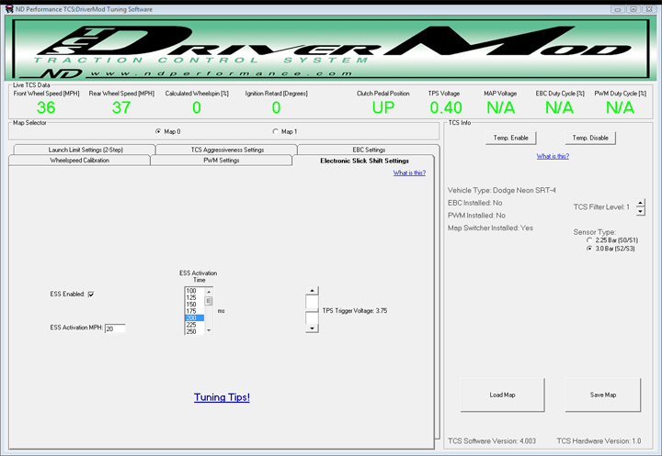662x456 pixels.
Task: Click the Rear Wheel Speed value 37
Action: pyautogui.click(x=121, y=108)
